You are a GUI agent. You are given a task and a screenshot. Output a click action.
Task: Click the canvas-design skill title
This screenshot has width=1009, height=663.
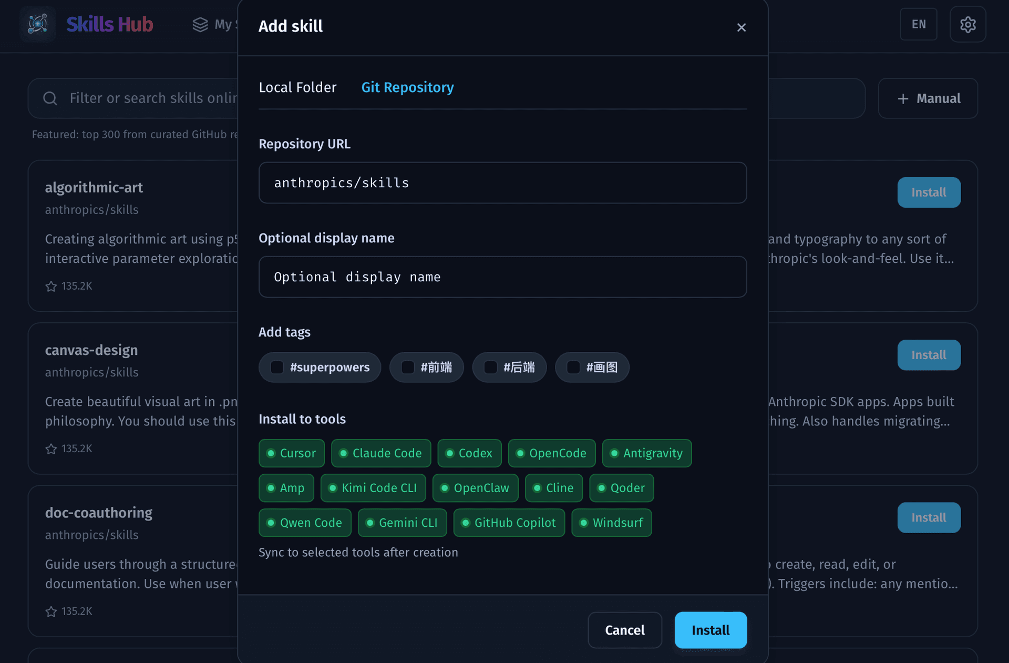click(x=91, y=350)
